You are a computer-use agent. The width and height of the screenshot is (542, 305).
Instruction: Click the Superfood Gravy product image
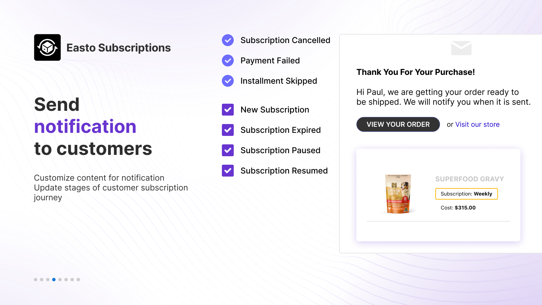pos(398,194)
